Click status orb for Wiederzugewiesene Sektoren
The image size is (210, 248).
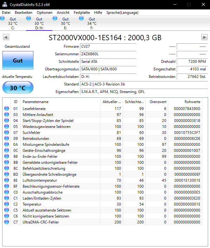(7, 127)
